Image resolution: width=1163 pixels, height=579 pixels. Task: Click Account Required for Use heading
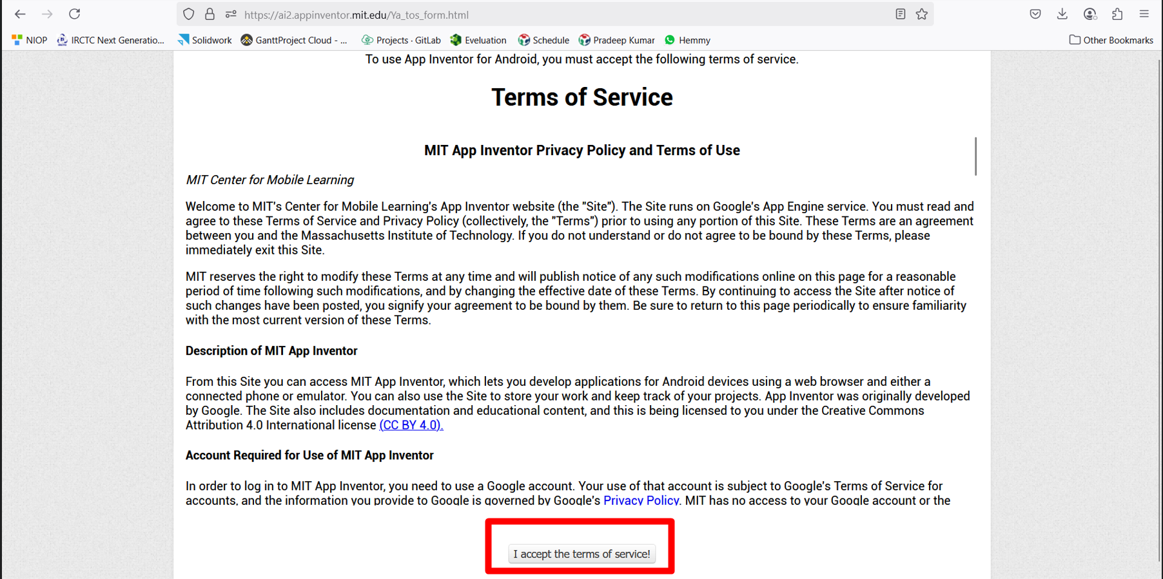point(309,455)
